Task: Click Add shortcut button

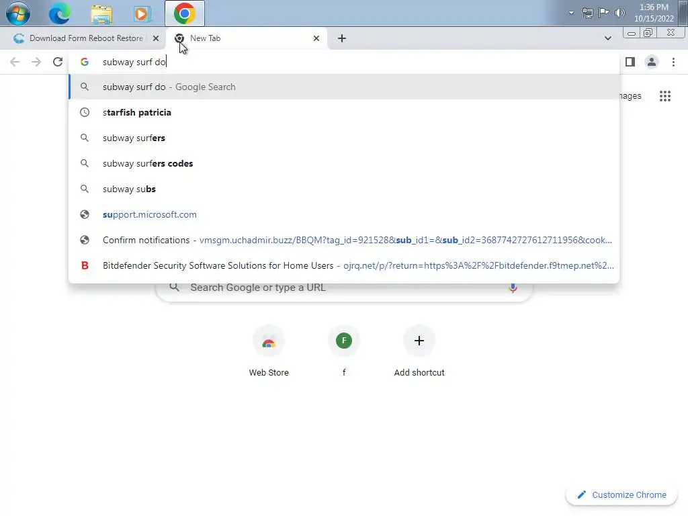Action: (x=419, y=351)
